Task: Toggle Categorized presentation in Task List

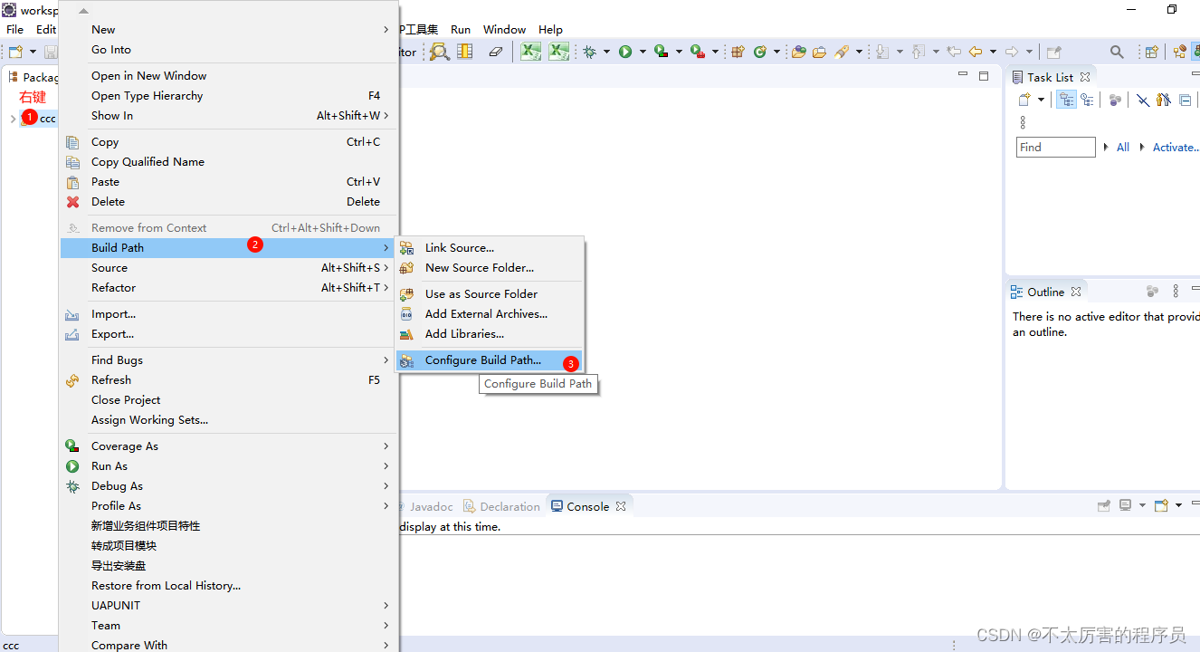Action: click(1066, 100)
